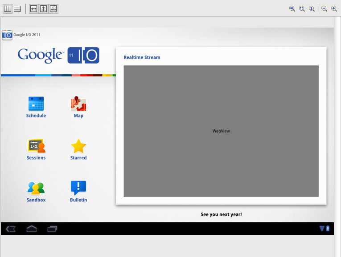Click the zoom out magnifier

click(324, 8)
